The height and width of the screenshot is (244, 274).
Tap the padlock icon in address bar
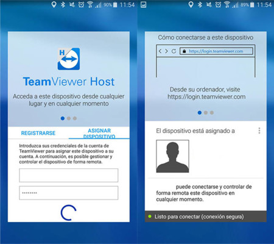[x=184, y=51]
